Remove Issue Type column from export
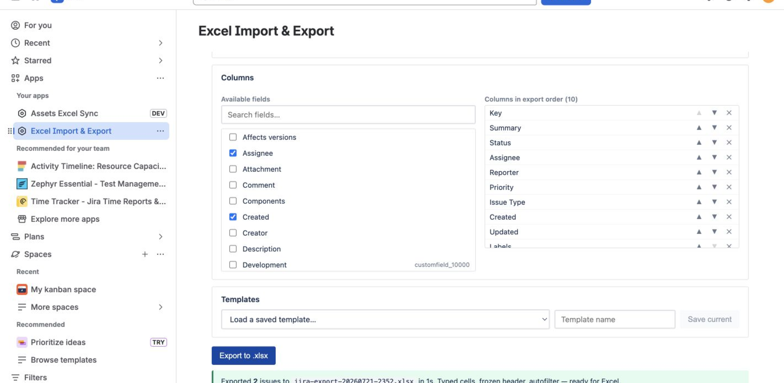 click(729, 202)
